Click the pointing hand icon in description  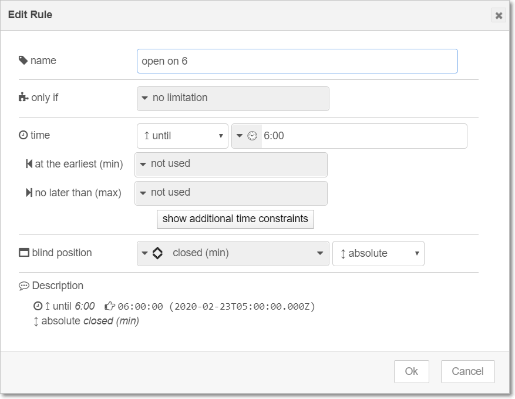(110, 306)
